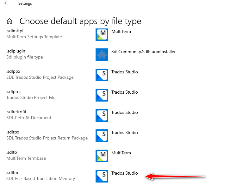Click 'SDL Retrofit Document' description

tap(29, 118)
